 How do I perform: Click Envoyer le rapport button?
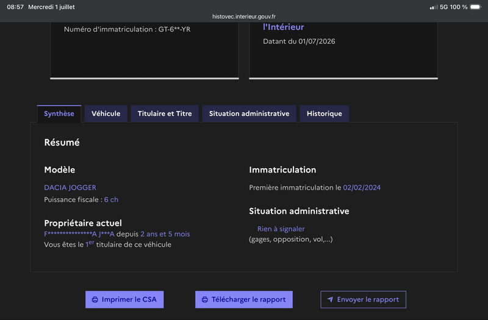(363, 299)
